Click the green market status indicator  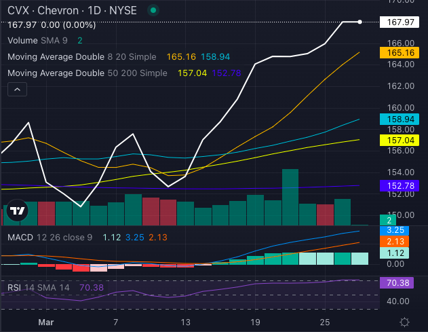(155, 11)
